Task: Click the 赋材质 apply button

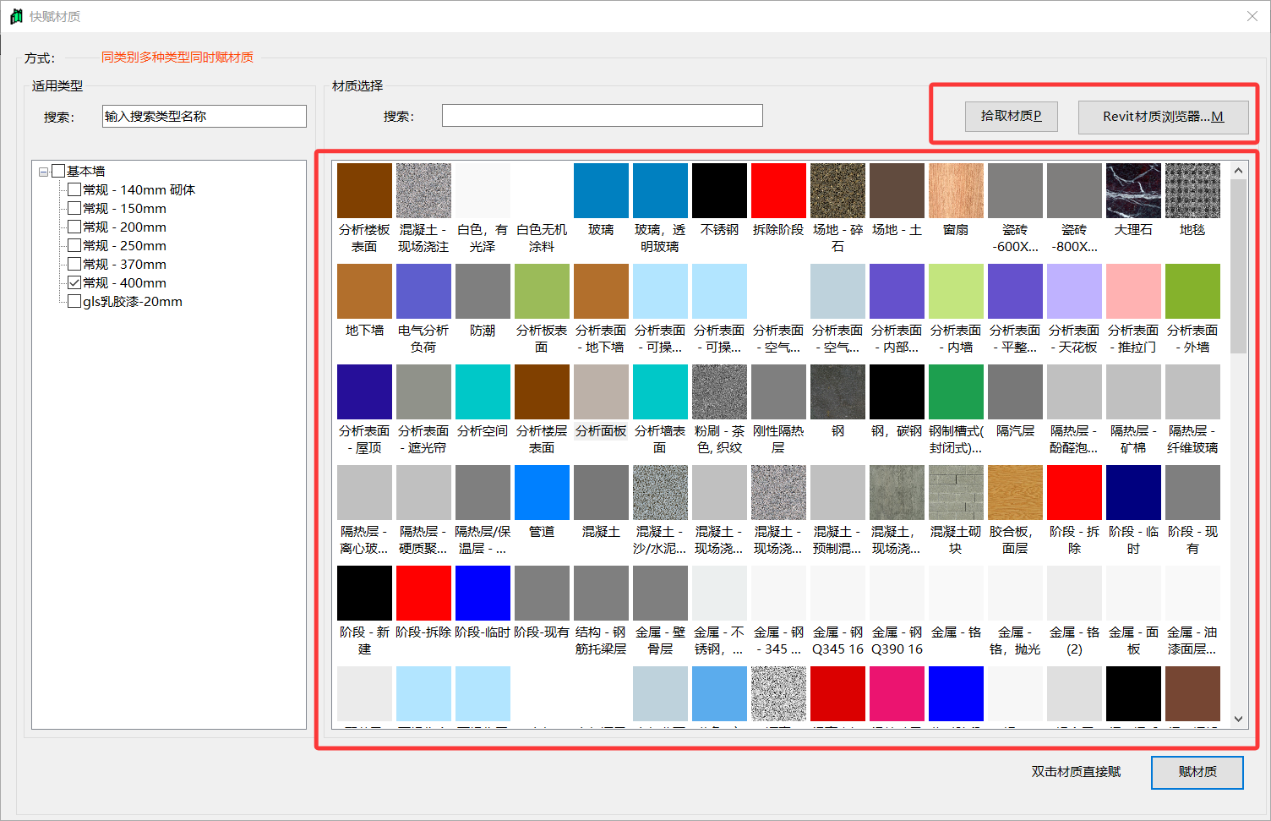Action: coord(1197,772)
